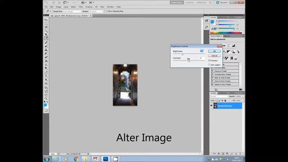Image resolution: width=288 pixels, height=162 pixels.
Task: Select the Rectangular Marquee tool
Action: (46, 23)
